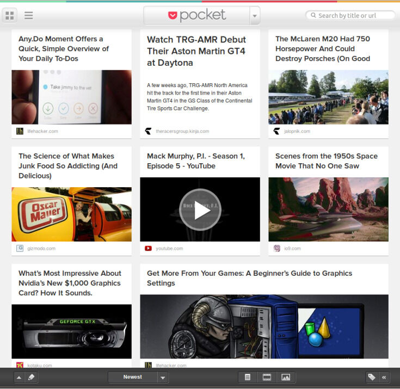Click the jalopnik favicon icon
The width and height of the screenshot is (400, 389).
[x=277, y=131]
